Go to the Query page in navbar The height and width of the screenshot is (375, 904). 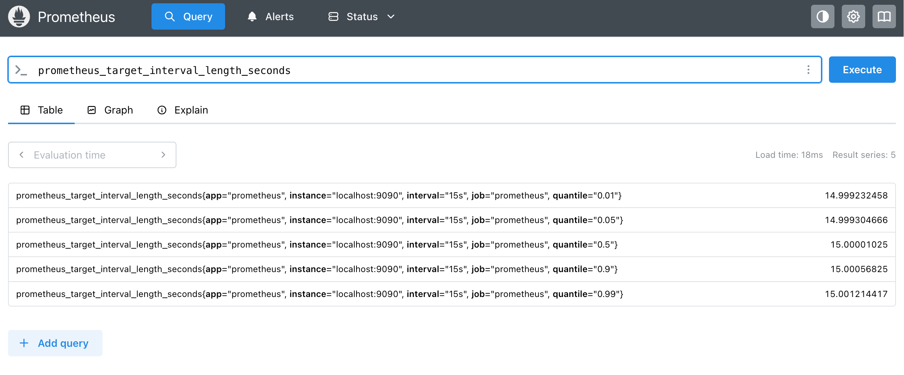point(188,17)
